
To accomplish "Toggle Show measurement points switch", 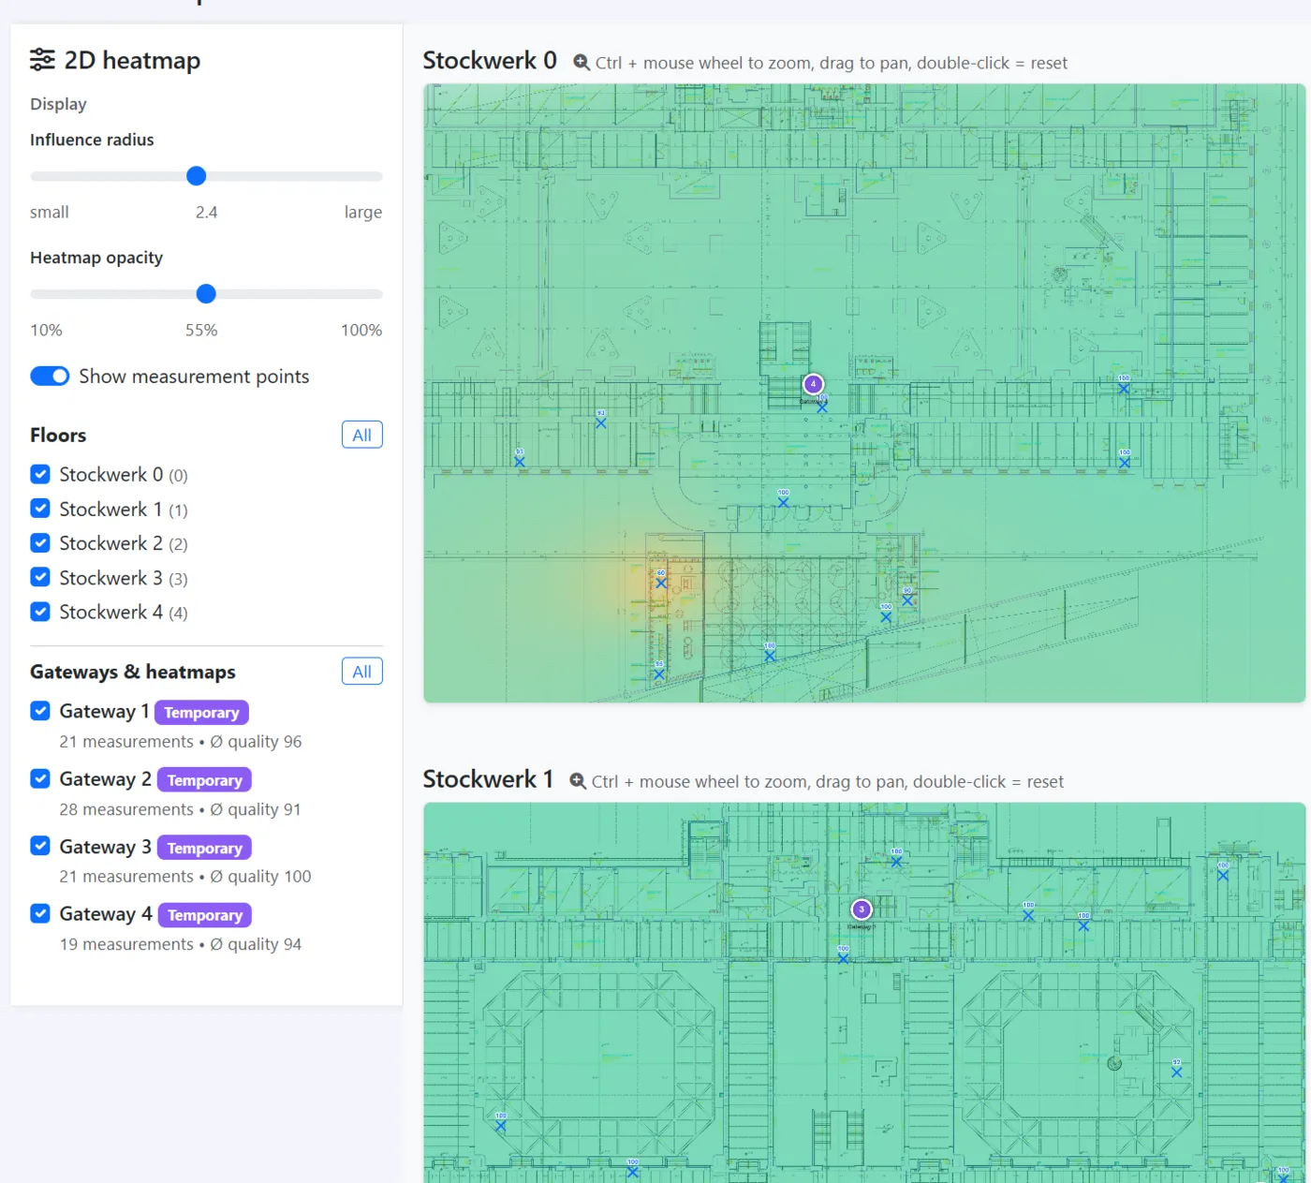I will click(x=50, y=376).
